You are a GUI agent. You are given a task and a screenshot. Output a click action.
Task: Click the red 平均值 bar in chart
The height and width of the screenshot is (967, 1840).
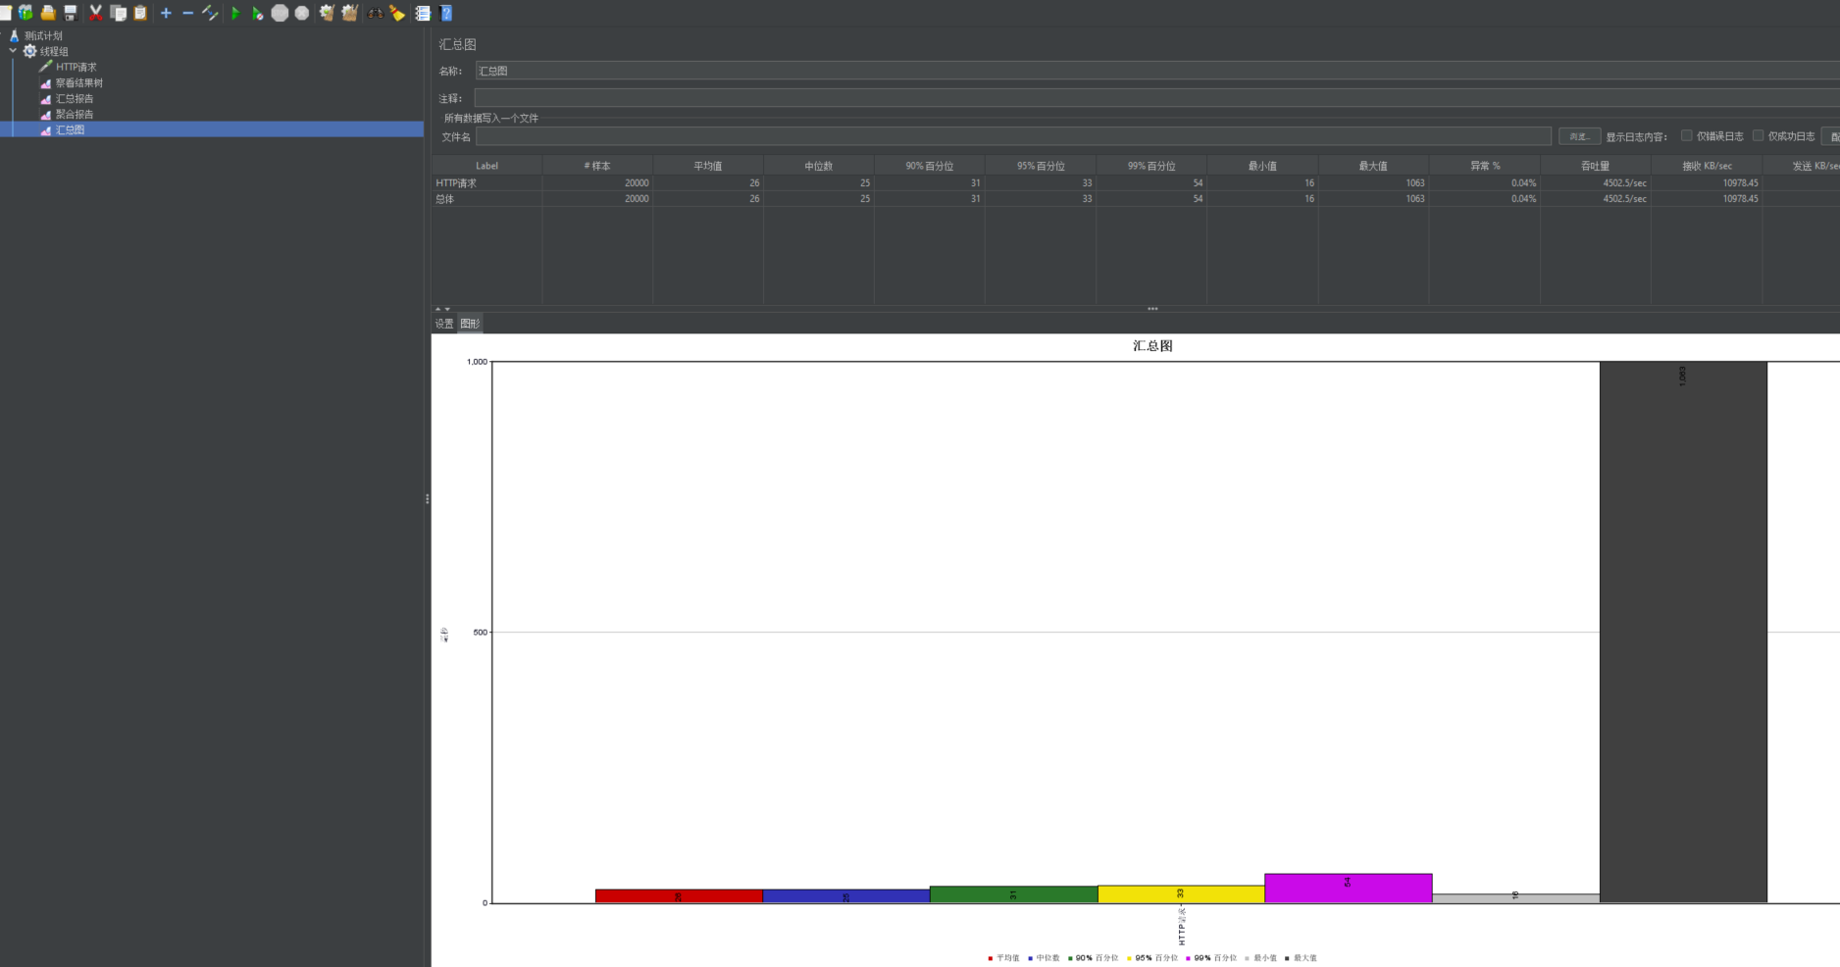point(679,896)
